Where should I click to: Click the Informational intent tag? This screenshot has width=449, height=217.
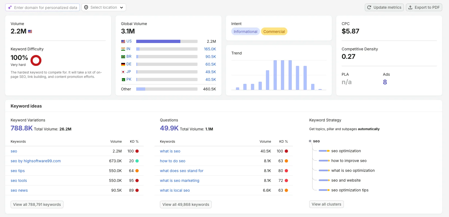pyautogui.click(x=245, y=32)
